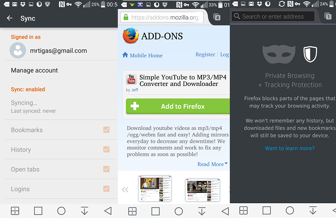Tap the tracking protection shield icon
The image size is (336, 218).
click(310, 54)
